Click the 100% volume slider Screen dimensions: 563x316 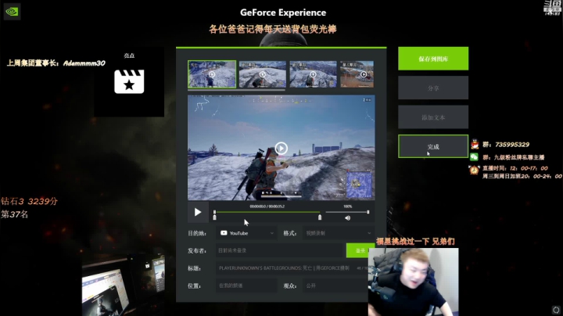click(347, 212)
